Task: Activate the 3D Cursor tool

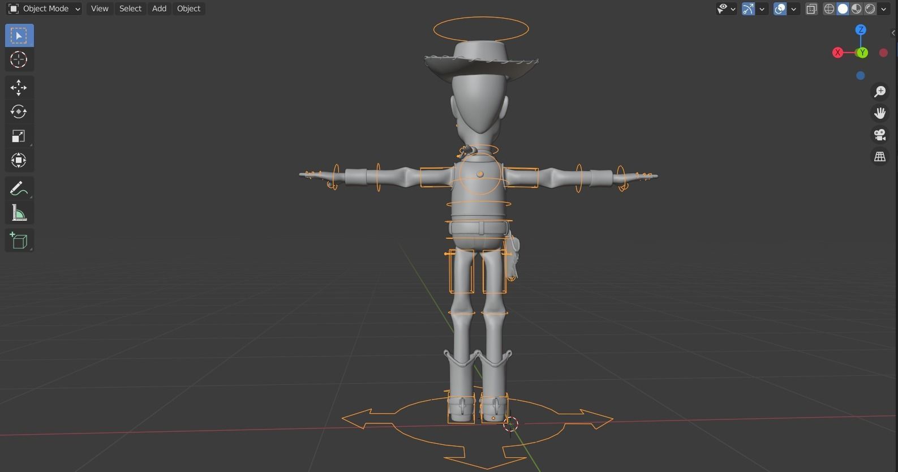Action: coord(19,59)
